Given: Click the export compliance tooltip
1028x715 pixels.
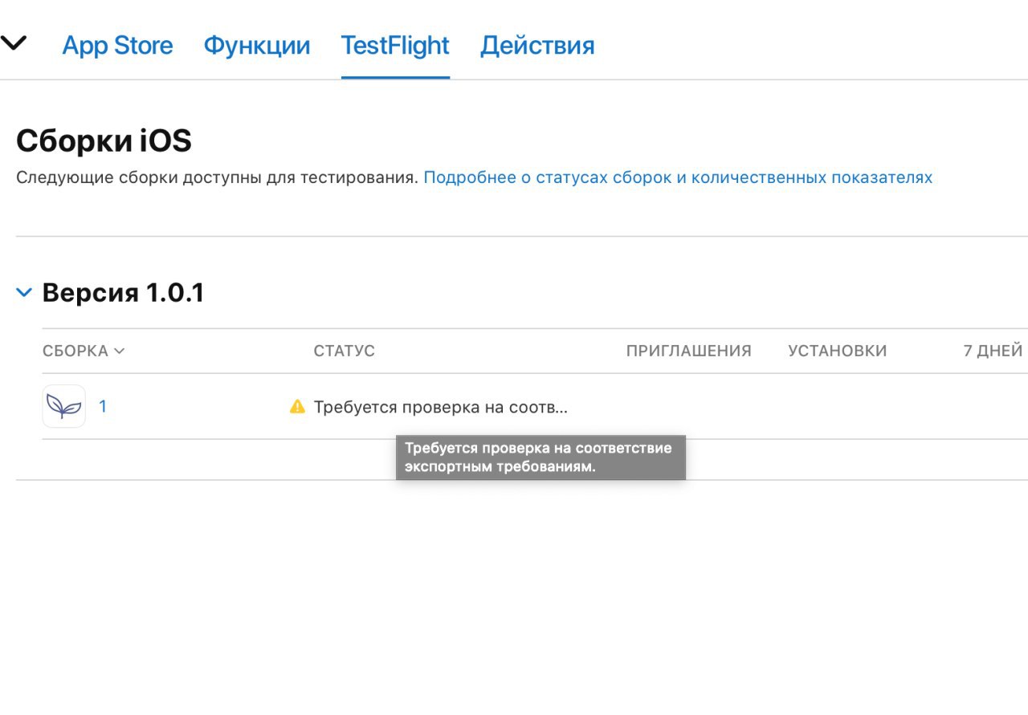Looking at the screenshot, I should tap(541, 457).
